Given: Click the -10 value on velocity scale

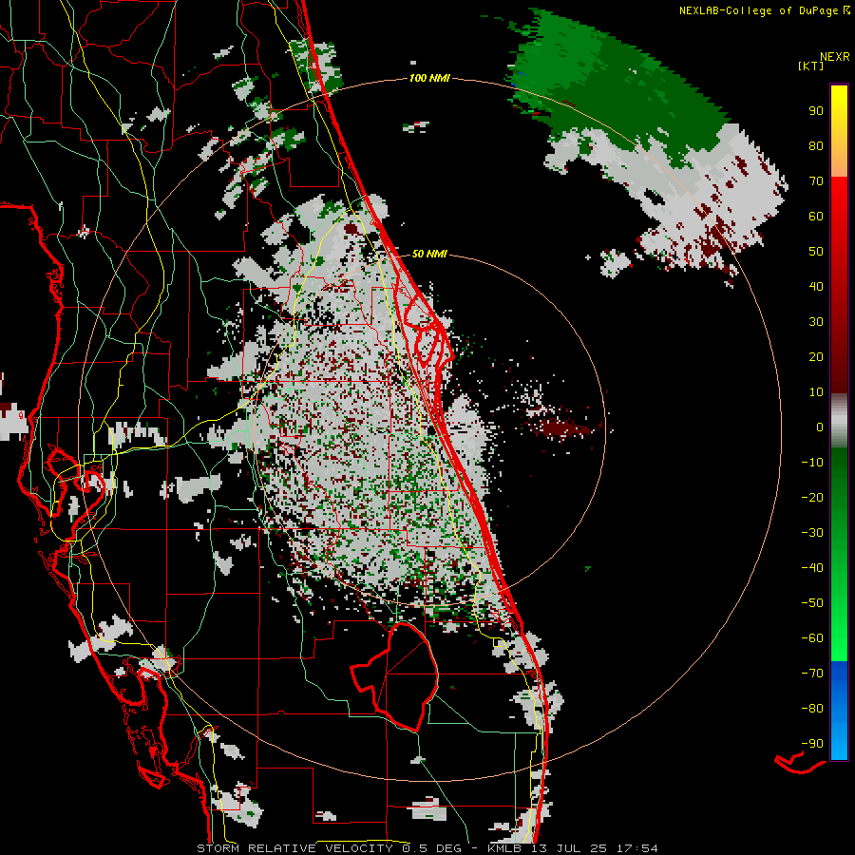Looking at the screenshot, I should coord(812,463).
